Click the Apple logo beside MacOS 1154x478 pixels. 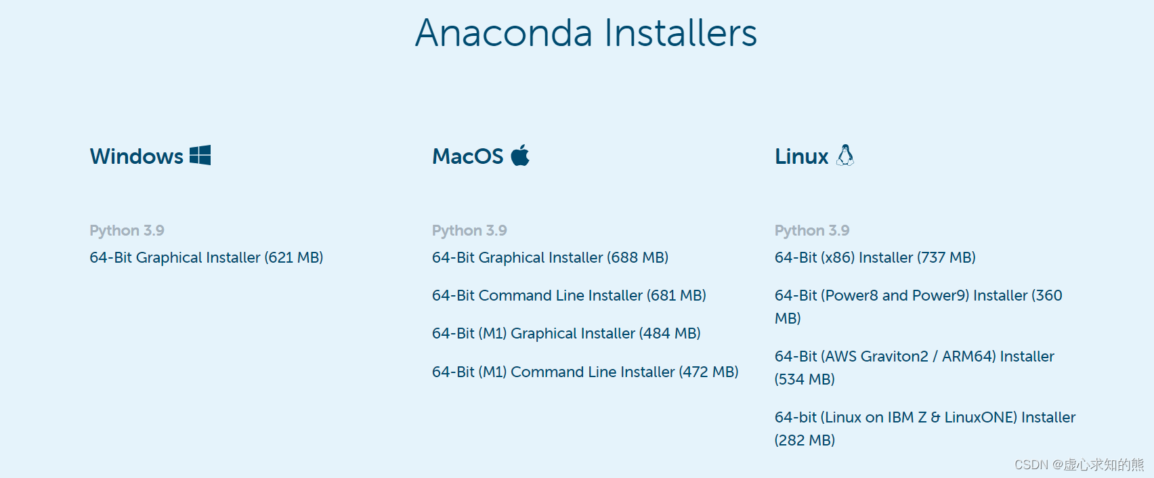[x=520, y=155]
